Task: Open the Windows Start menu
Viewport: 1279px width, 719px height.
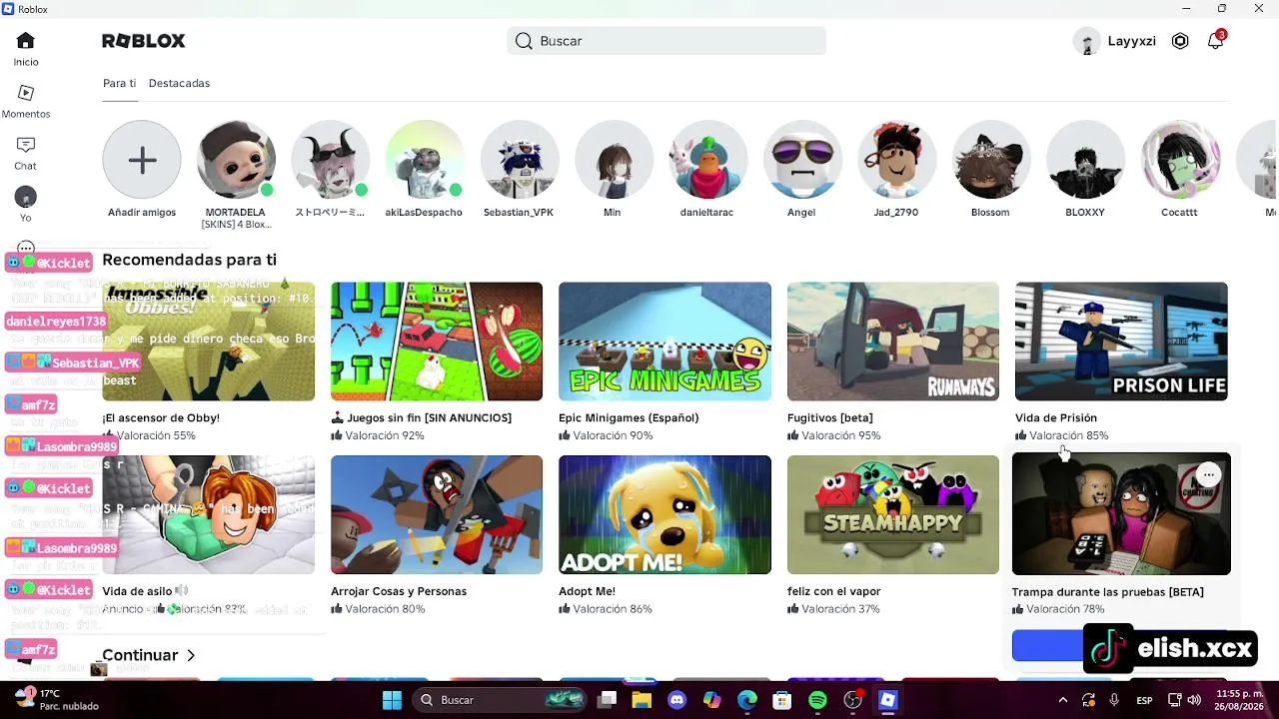Action: tap(392, 700)
